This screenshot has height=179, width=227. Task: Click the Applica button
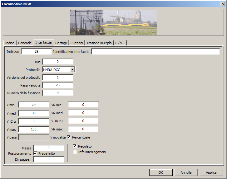(x=211, y=172)
